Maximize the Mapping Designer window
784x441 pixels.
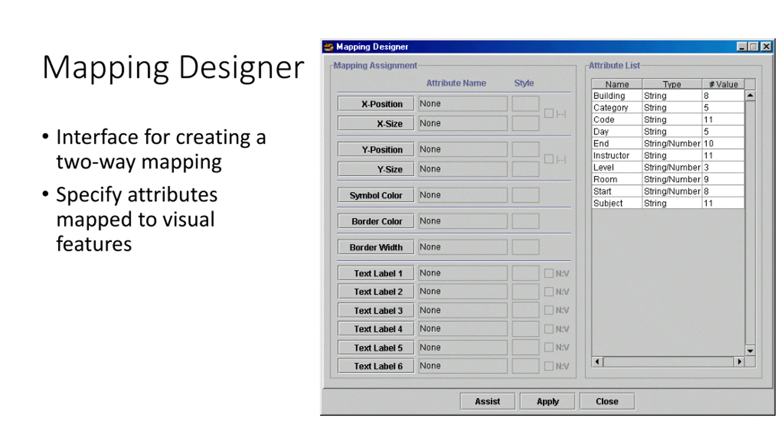(x=754, y=47)
